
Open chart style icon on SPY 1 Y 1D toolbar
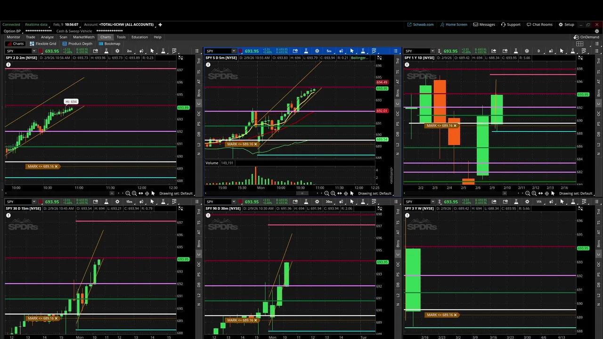[550, 51]
